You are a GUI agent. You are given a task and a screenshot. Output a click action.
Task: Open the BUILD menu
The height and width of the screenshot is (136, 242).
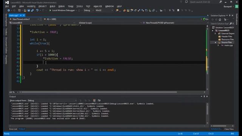(53, 6)
